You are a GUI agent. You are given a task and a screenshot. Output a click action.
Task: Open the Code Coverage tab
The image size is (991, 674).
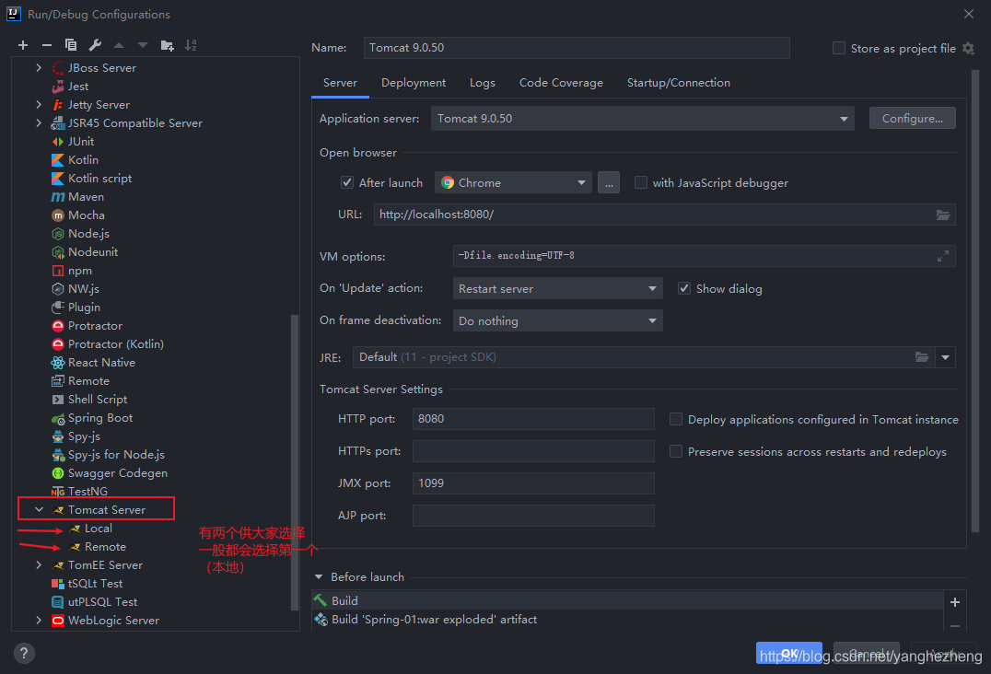pos(561,82)
